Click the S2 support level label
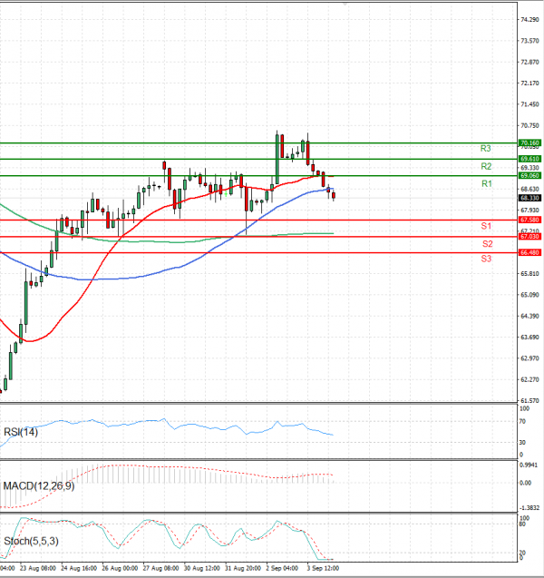The width and height of the screenshot is (544, 578). click(x=487, y=244)
